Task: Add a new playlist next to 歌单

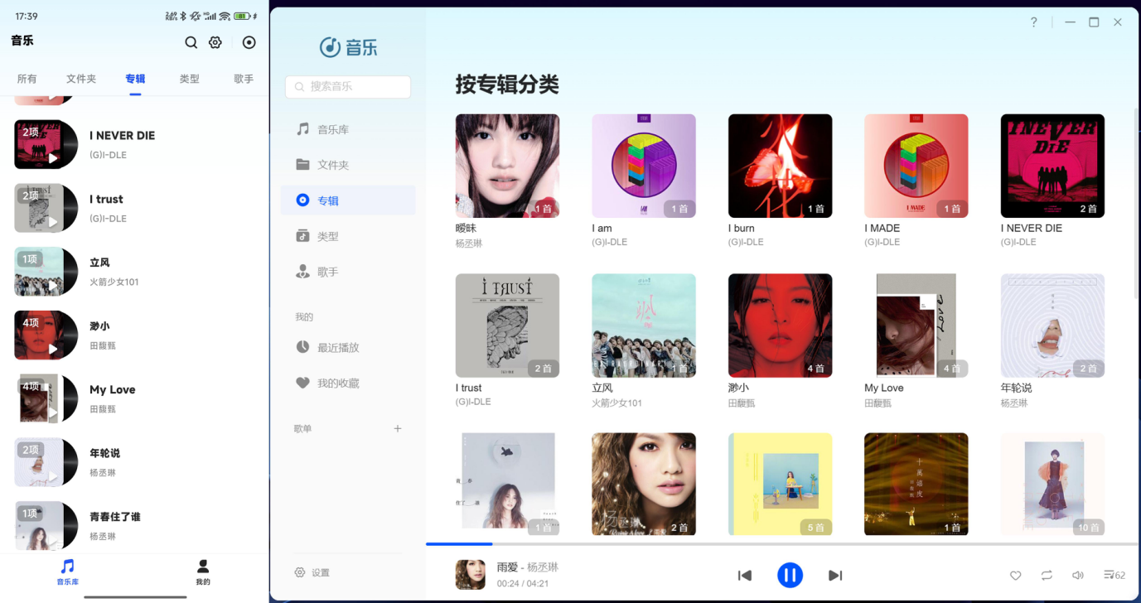Action: click(398, 429)
